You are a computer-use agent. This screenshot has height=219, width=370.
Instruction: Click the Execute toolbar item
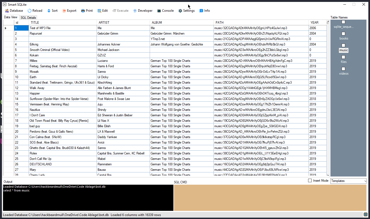coord(121,11)
